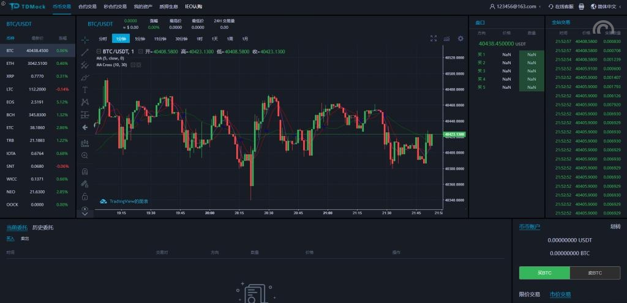The image size is (627, 303).
Task: Select the ETH row in coin list
Action: tap(37, 63)
